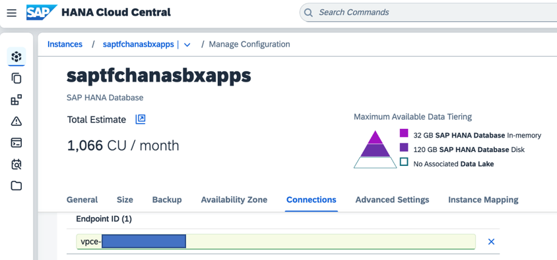
Task: Expand the instance breadcrumb dropdown chevron
Action: point(187,45)
